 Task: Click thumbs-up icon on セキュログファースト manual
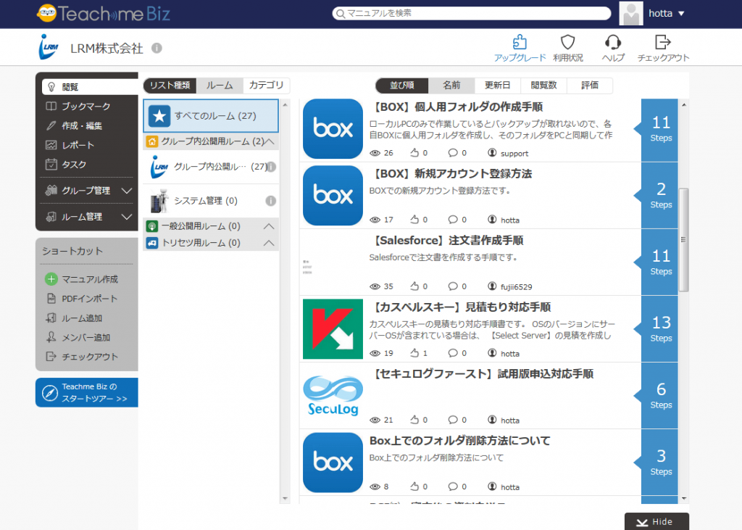(x=414, y=420)
